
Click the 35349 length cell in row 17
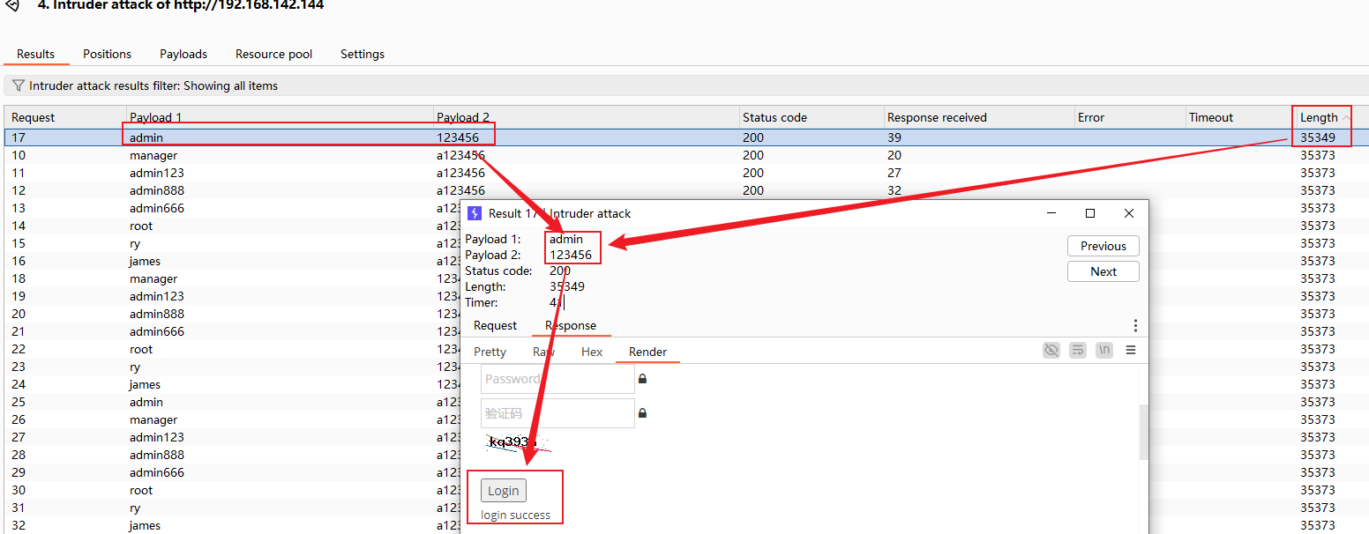tap(1318, 137)
